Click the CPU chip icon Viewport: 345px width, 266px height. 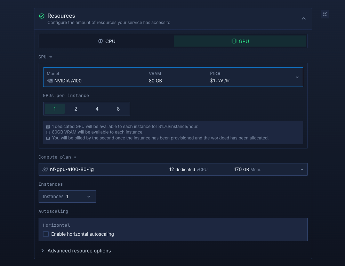coord(101,41)
